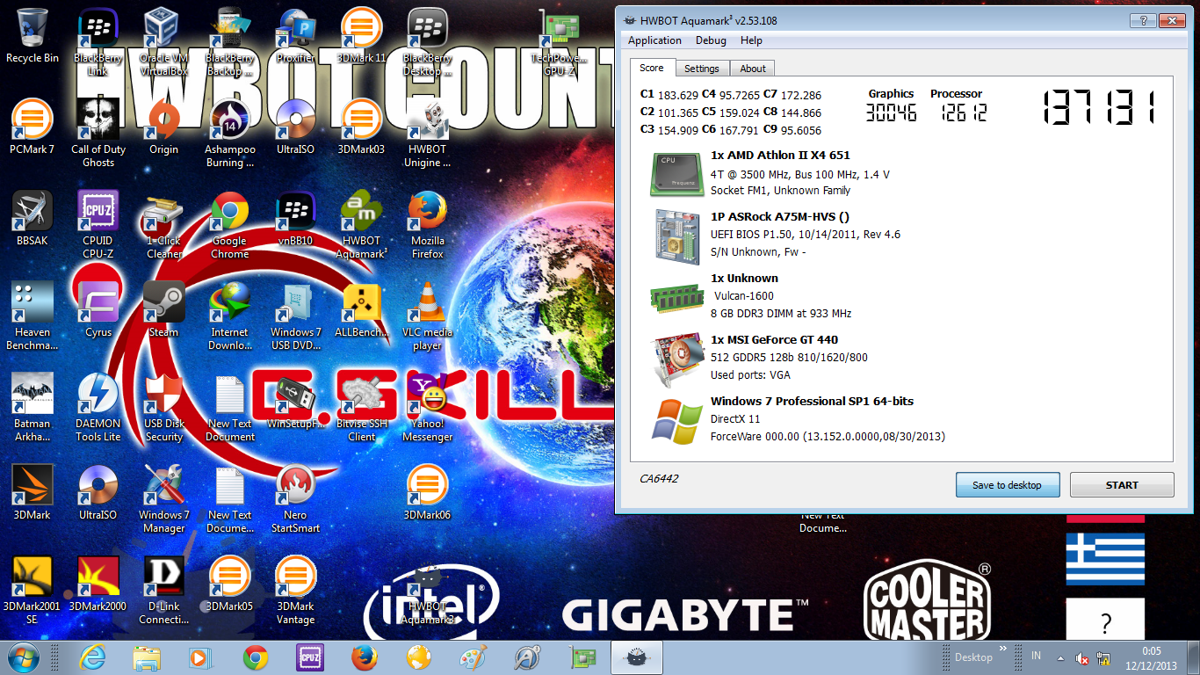
Task: Select the USB Disk Security shortcut
Action: (x=163, y=407)
